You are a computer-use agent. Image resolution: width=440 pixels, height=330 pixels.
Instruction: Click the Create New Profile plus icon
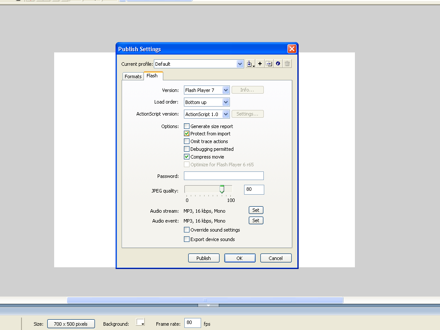pos(260,64)
